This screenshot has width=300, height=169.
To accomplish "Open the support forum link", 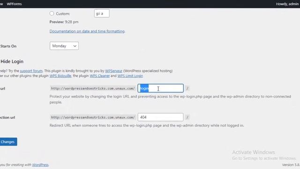I will (31, 71).
